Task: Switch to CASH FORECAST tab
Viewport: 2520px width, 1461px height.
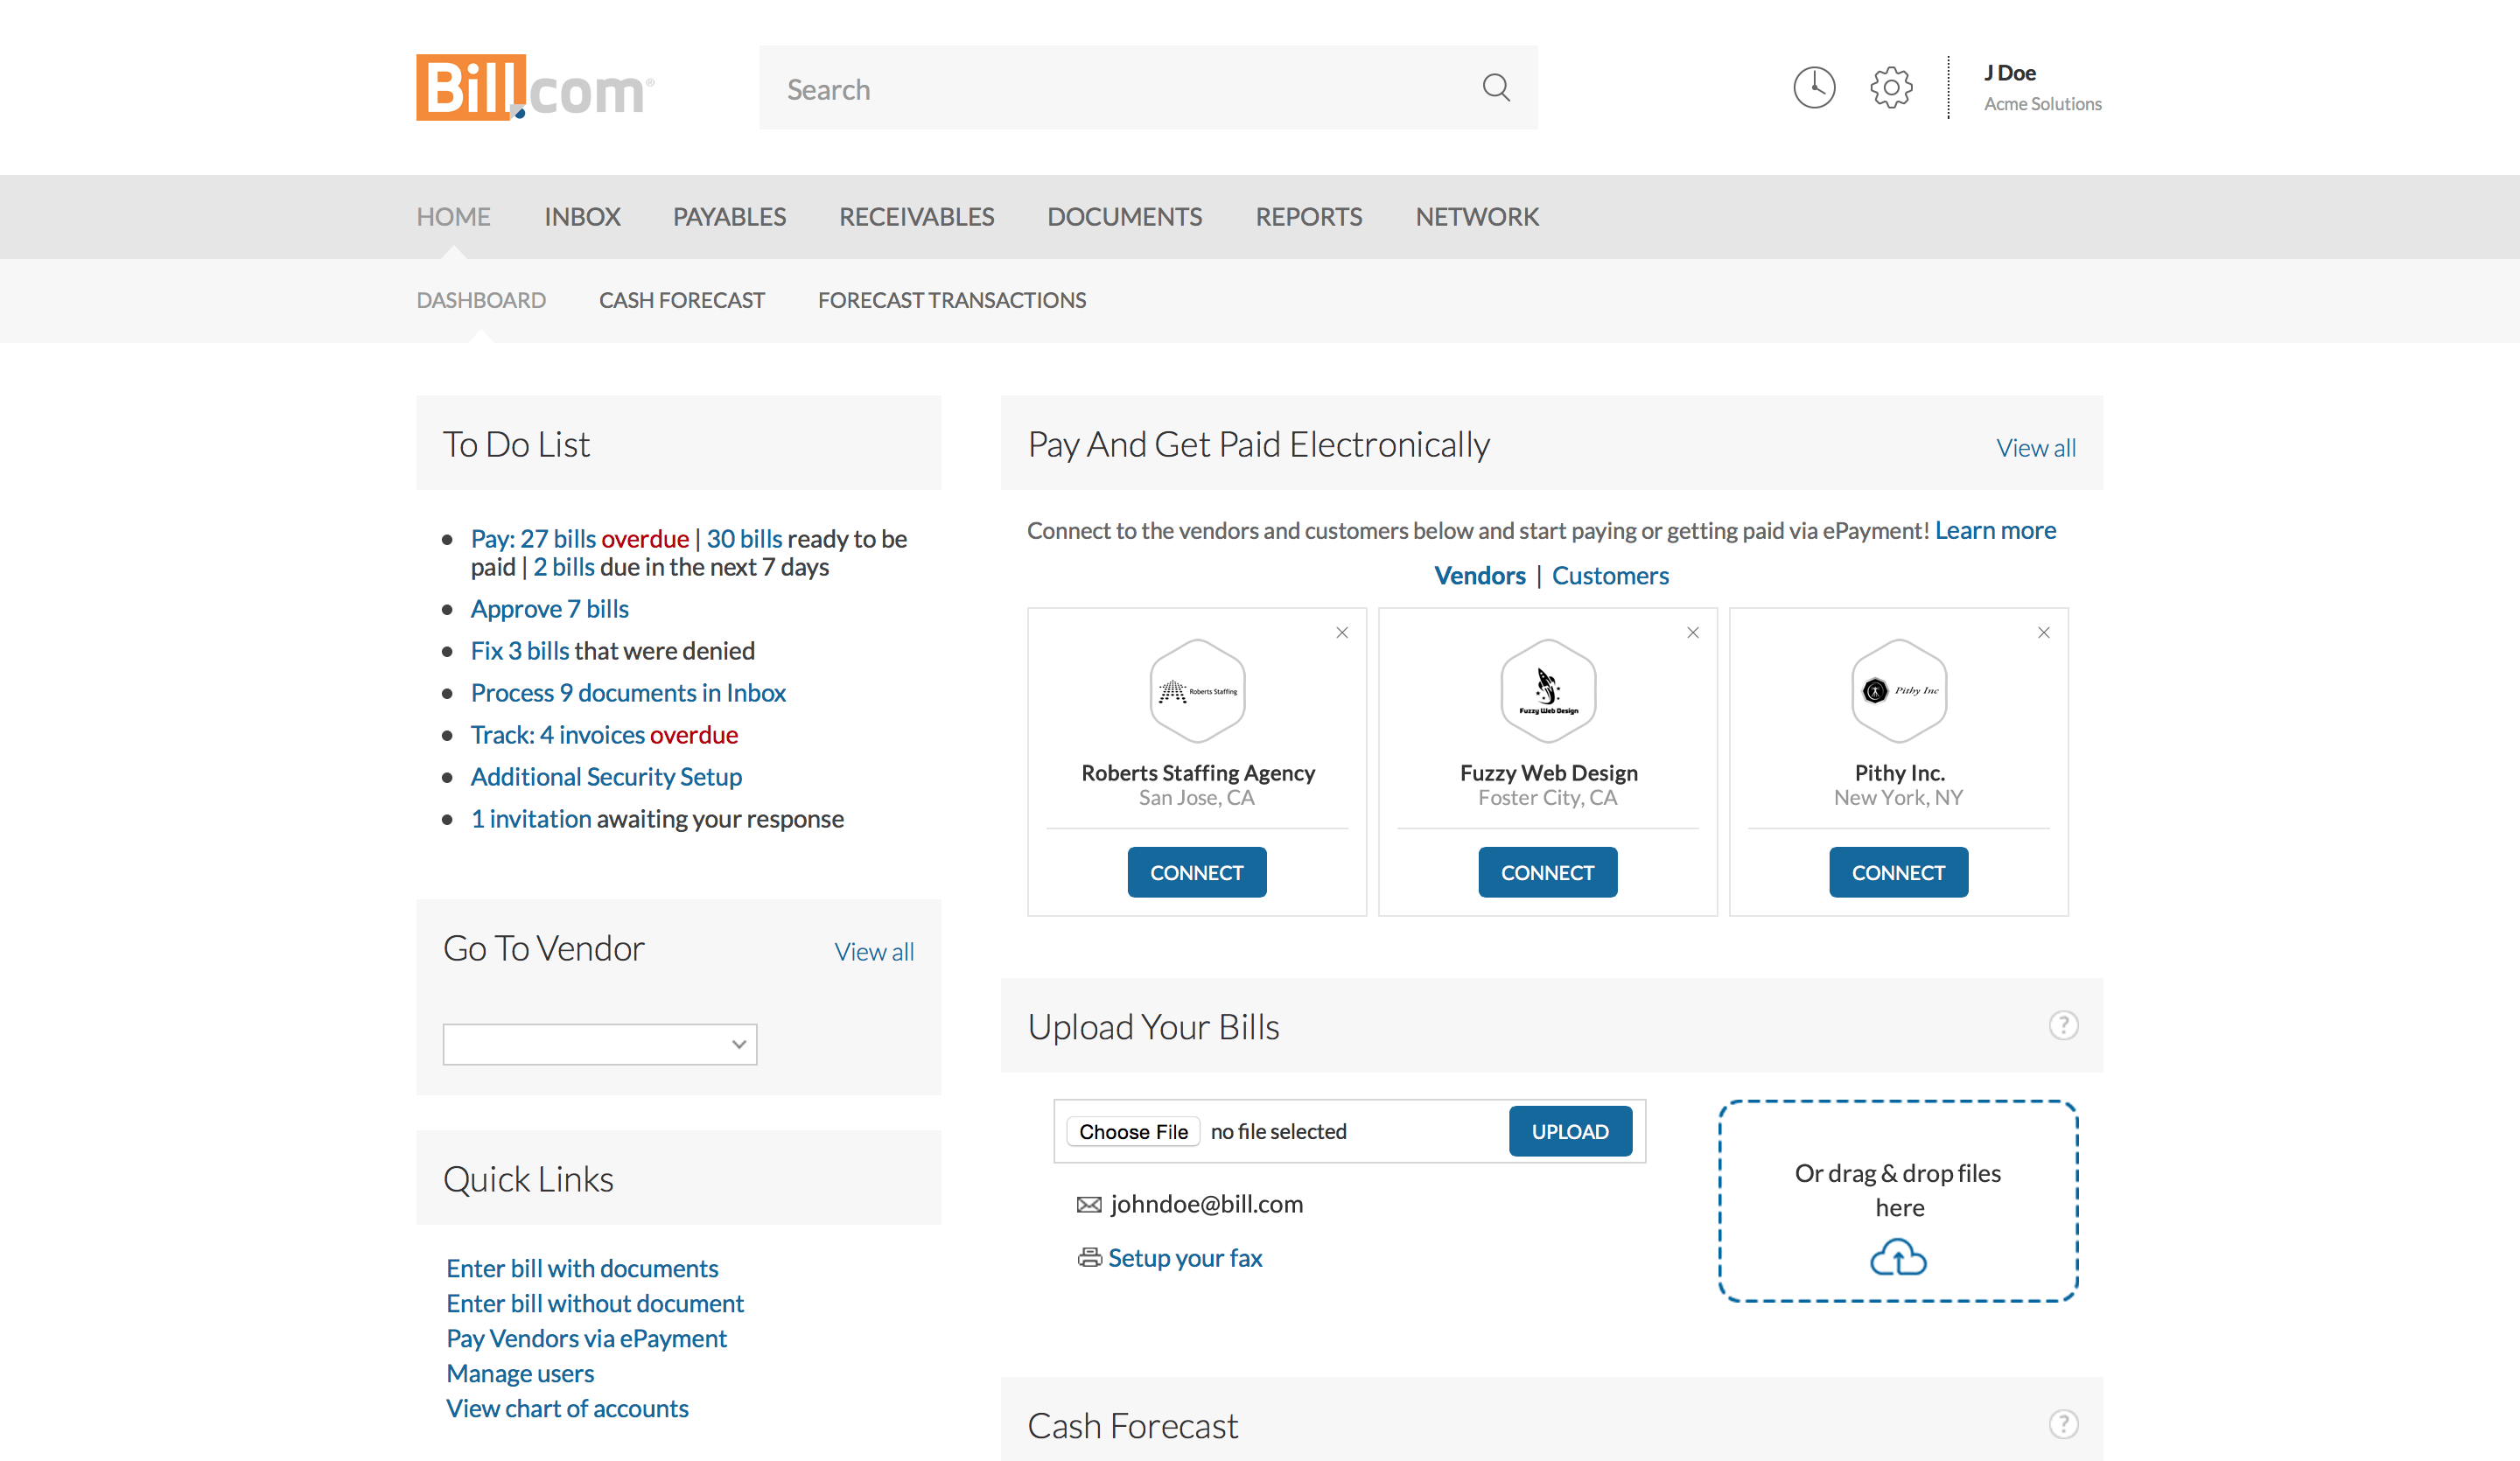Action: pos(682,299)
